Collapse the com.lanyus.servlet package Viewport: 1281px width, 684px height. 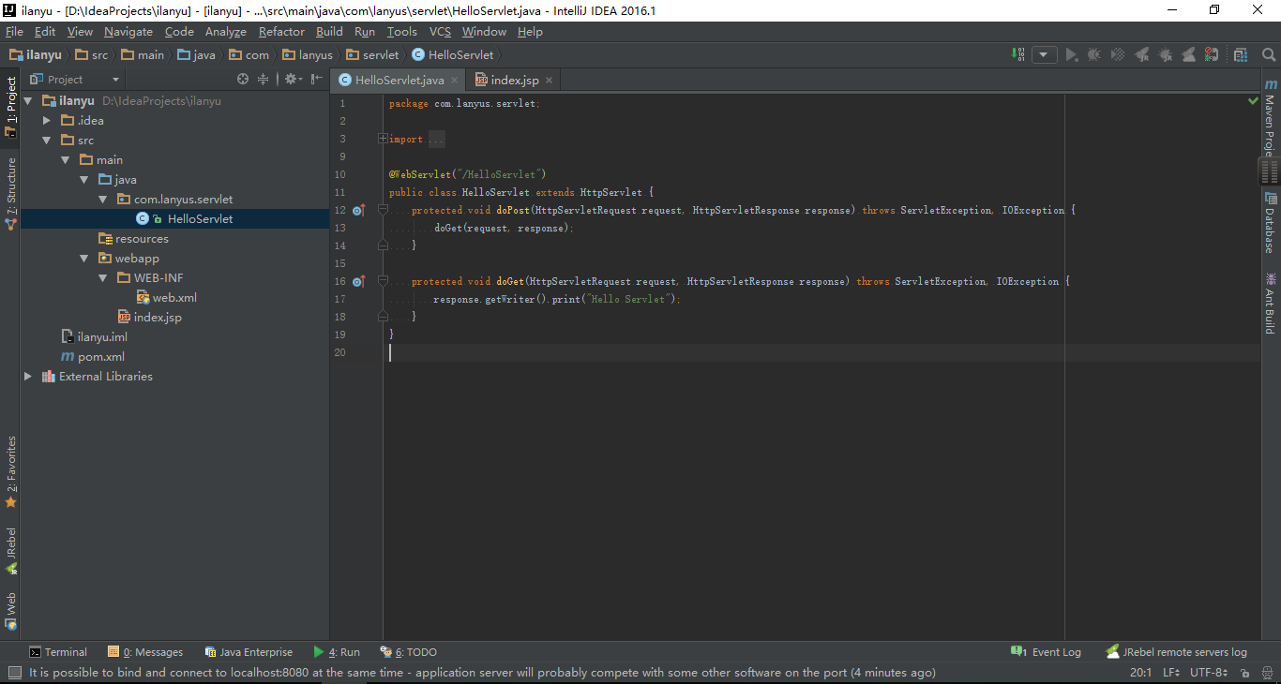tap(103, 200)
